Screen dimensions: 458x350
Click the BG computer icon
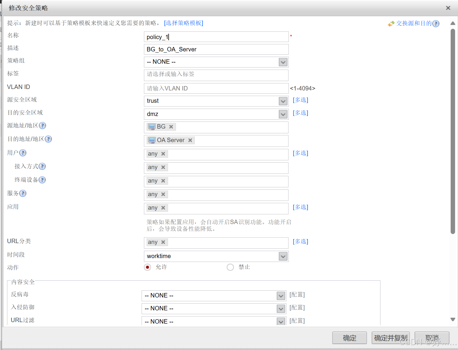tap(152, 127)
